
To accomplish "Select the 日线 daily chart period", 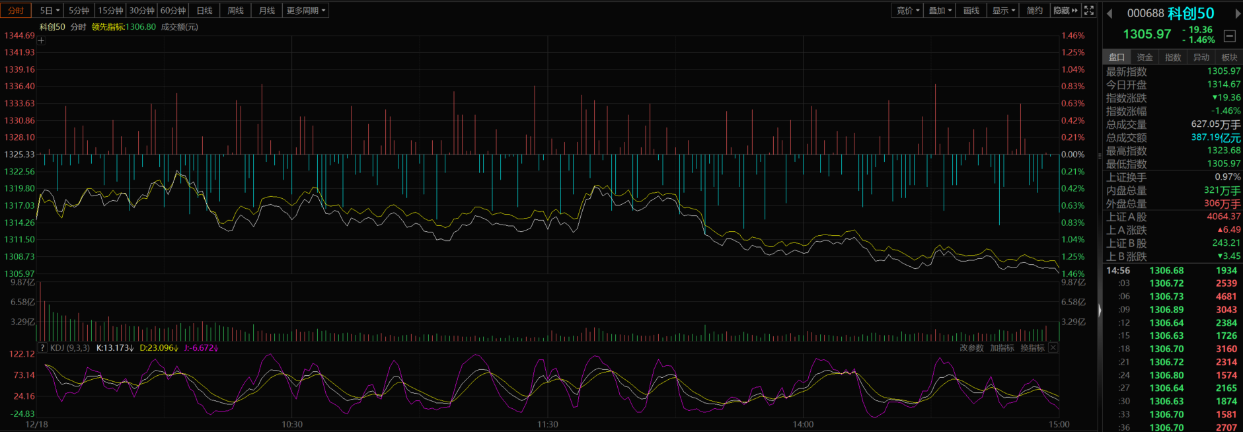I will click(205, 11).
